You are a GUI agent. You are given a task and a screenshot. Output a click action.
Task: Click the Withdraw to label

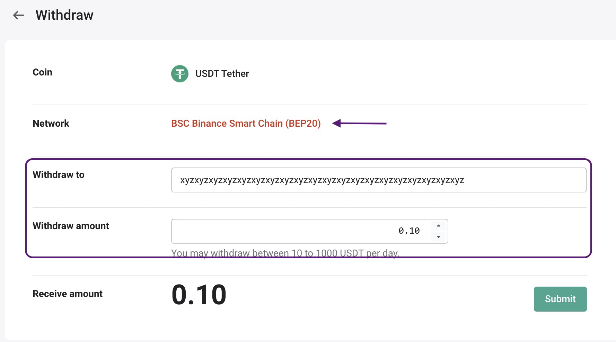pyautogui.click(x=59, y=175)
